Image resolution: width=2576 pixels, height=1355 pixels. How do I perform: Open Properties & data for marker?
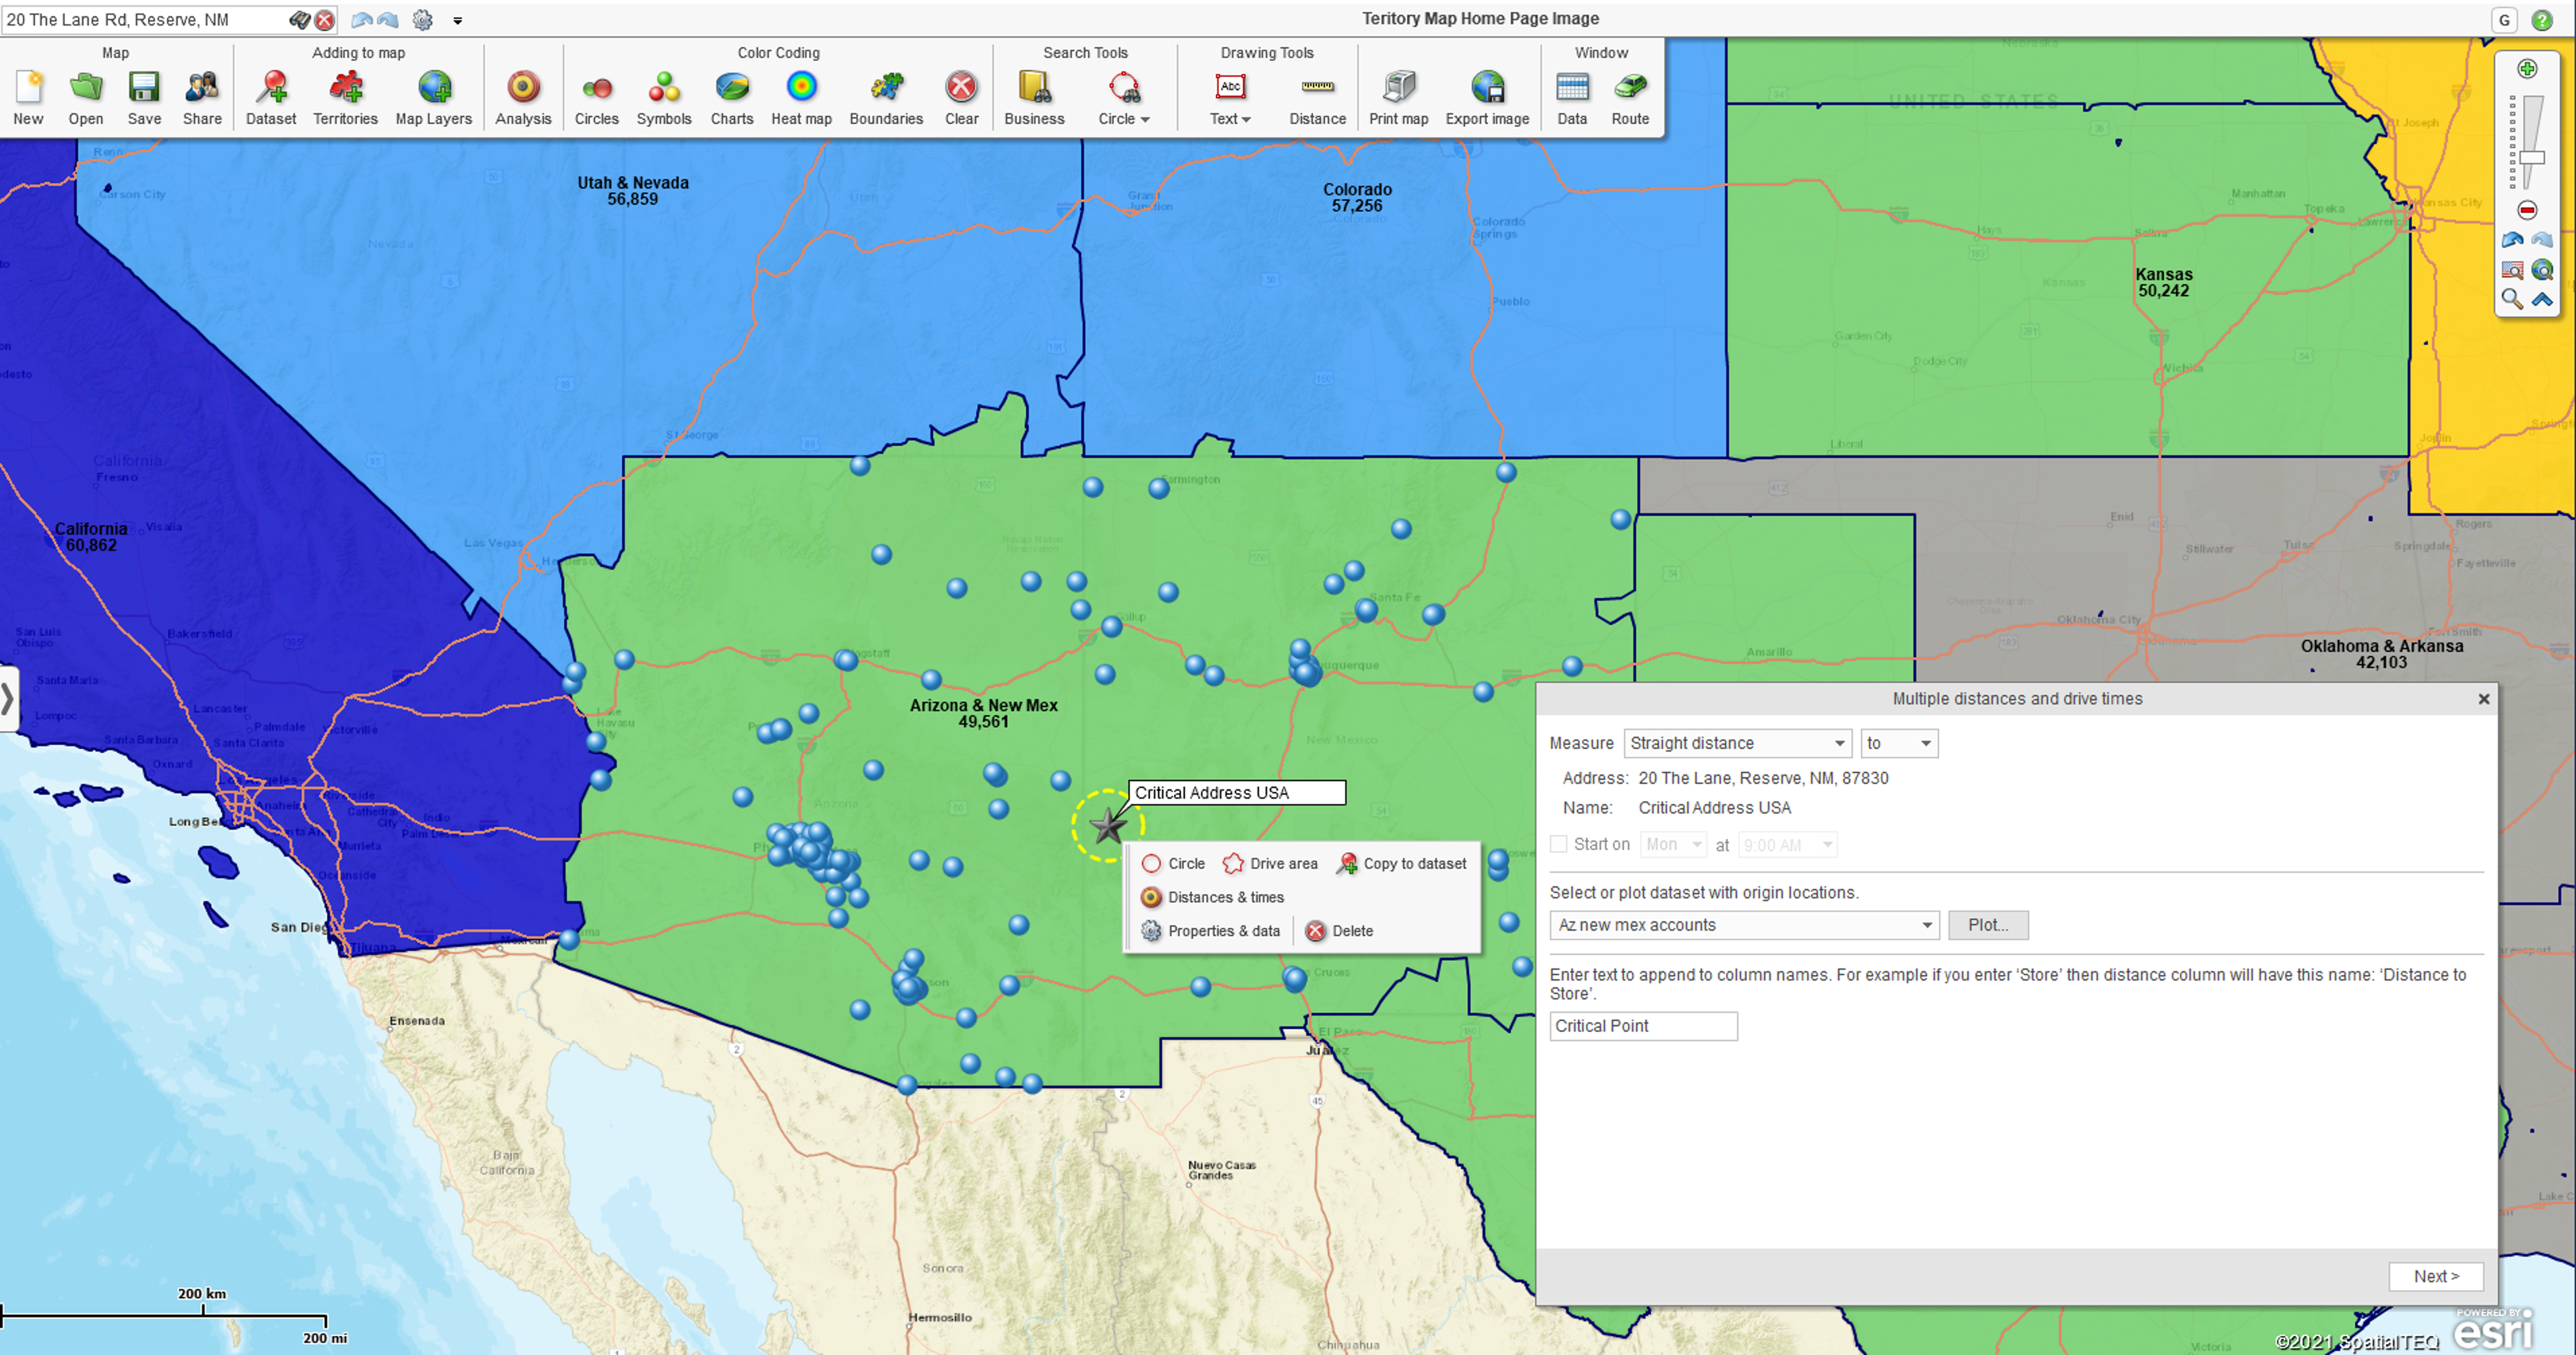coord(1210,930)
